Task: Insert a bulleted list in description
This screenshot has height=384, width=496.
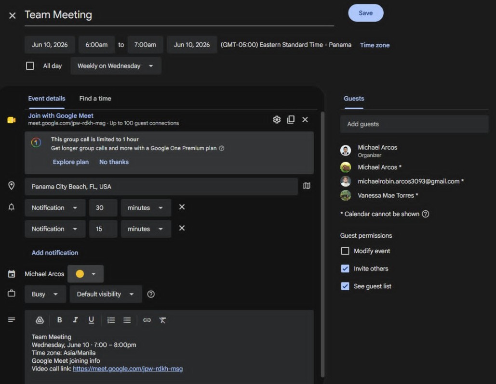Action: click(127, 320)
